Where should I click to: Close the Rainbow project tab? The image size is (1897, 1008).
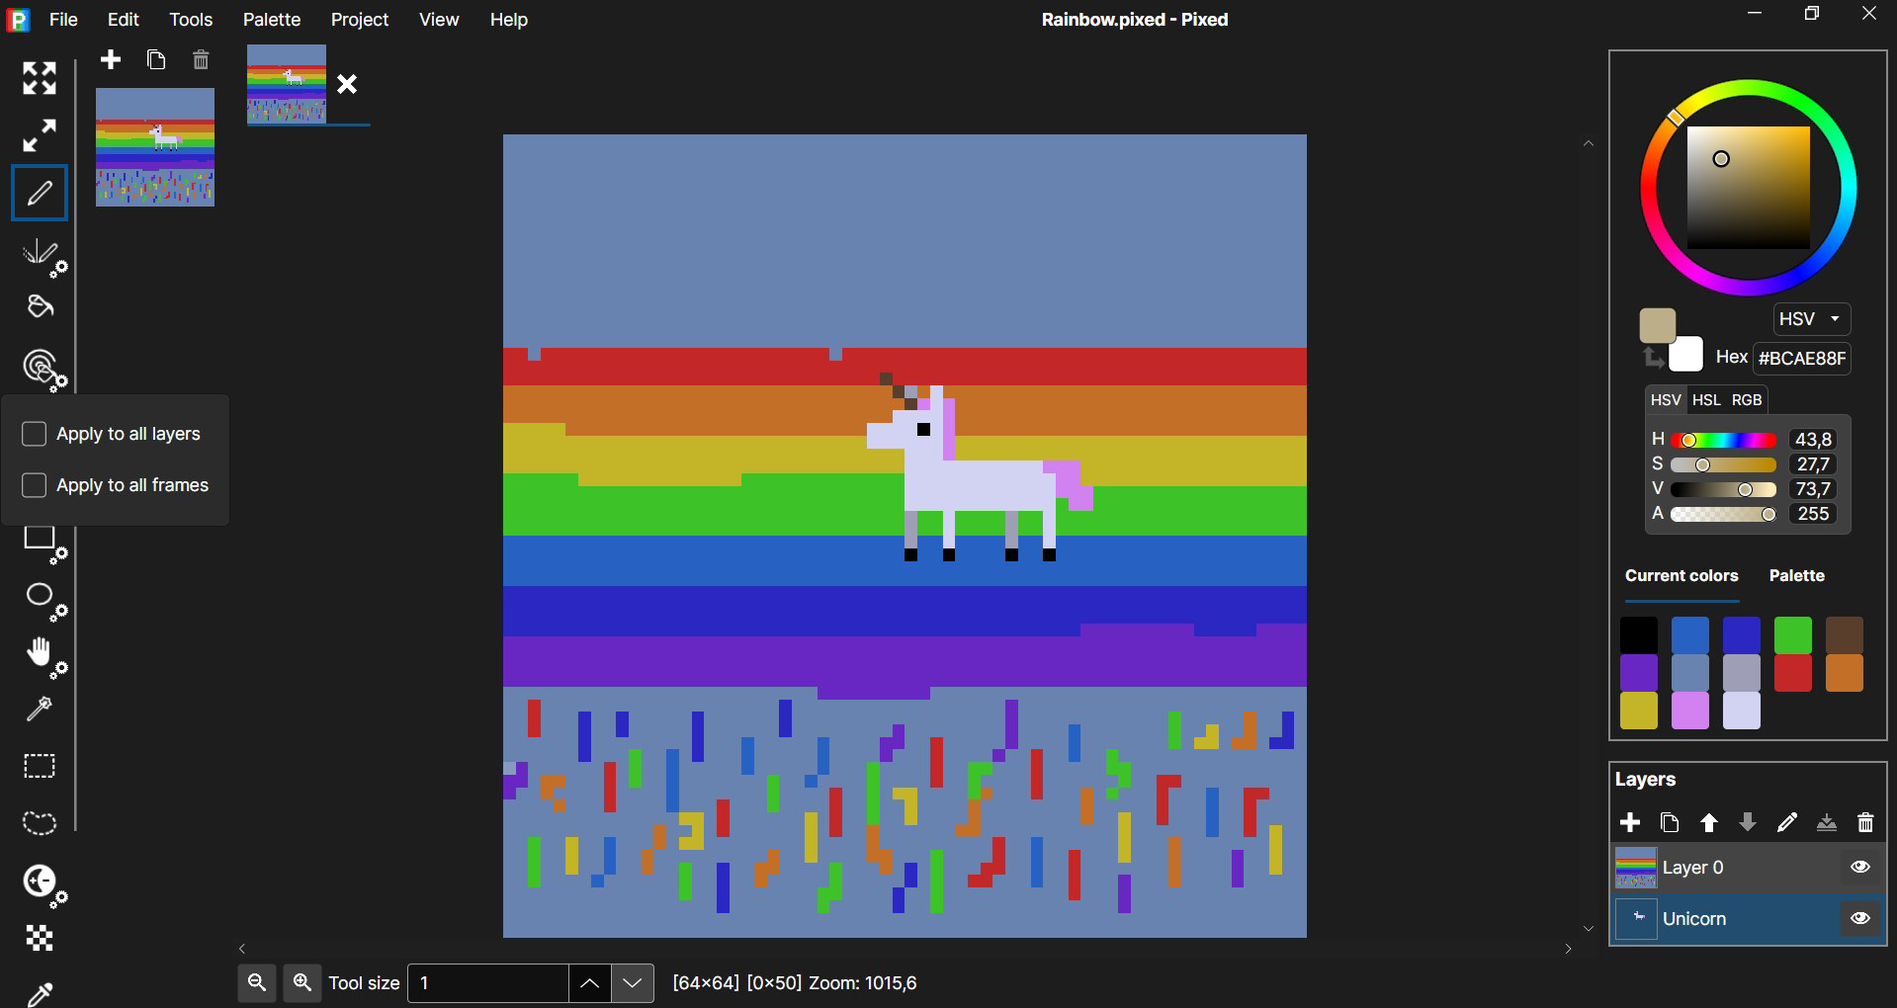coord(347,85)
